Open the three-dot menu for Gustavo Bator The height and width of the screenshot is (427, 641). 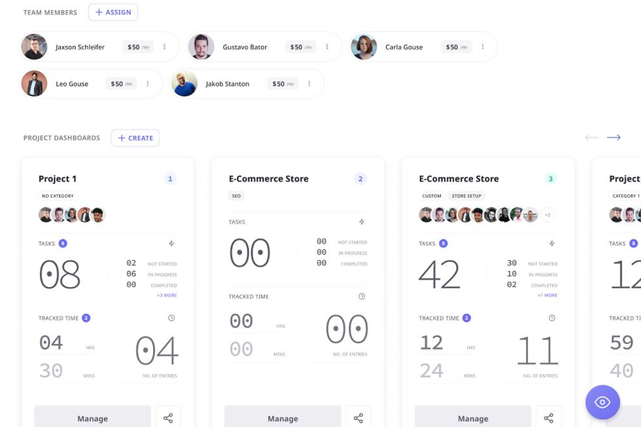(x=326, y=46)
